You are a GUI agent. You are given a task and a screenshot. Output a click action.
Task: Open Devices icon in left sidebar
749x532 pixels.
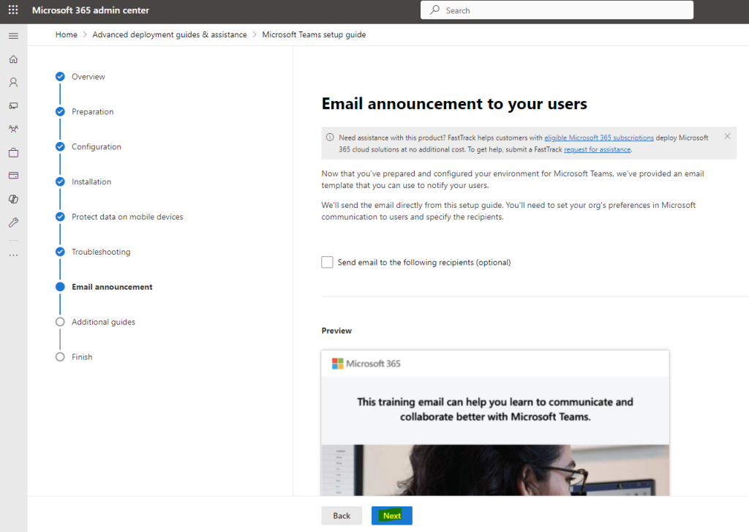pyautogui.click(x=13, y=105)
